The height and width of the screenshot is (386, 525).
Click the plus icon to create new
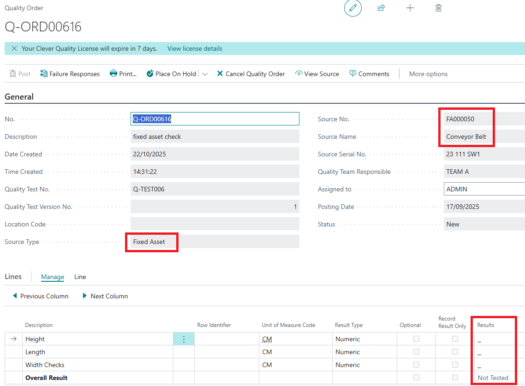point(410,8)
